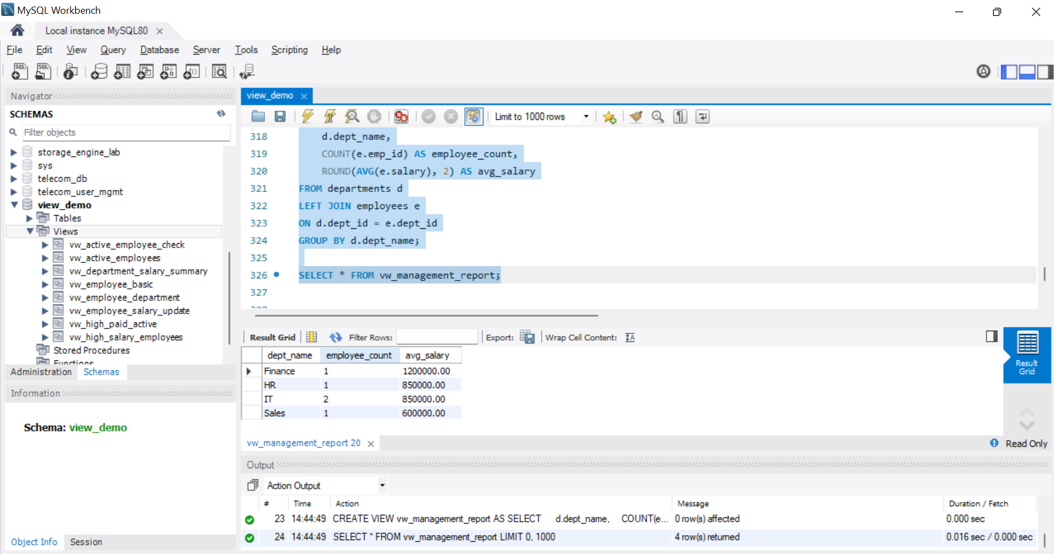The image size is (1054, 554).
Task: Open SQL script file icon in main toolbar
Action: coord(43,72)
